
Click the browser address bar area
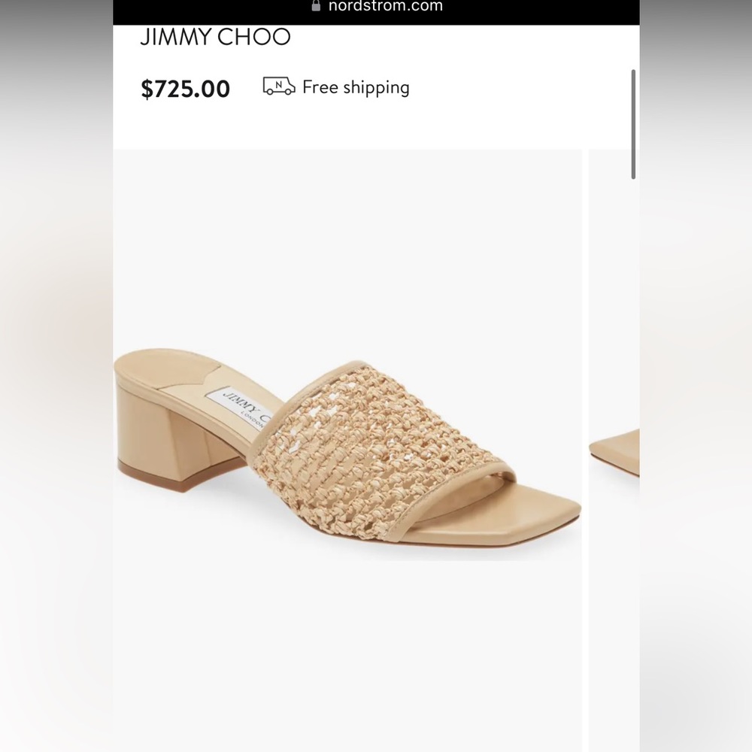[376, 8]
